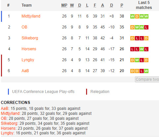The width and height of the screenshot is (159, 137).
Task: Click the W wins column header
Action: click(72, 5)
